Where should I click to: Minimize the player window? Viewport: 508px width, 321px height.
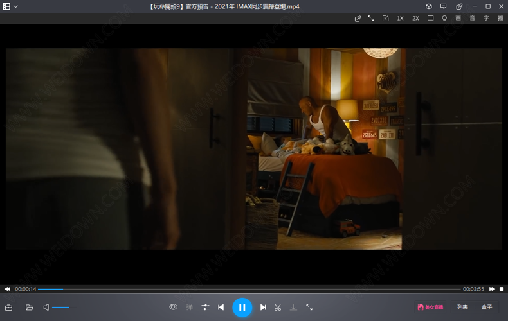click(475, 6)
